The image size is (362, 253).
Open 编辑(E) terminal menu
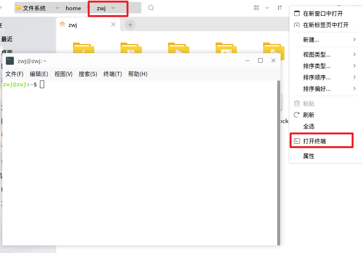(39, 74)
